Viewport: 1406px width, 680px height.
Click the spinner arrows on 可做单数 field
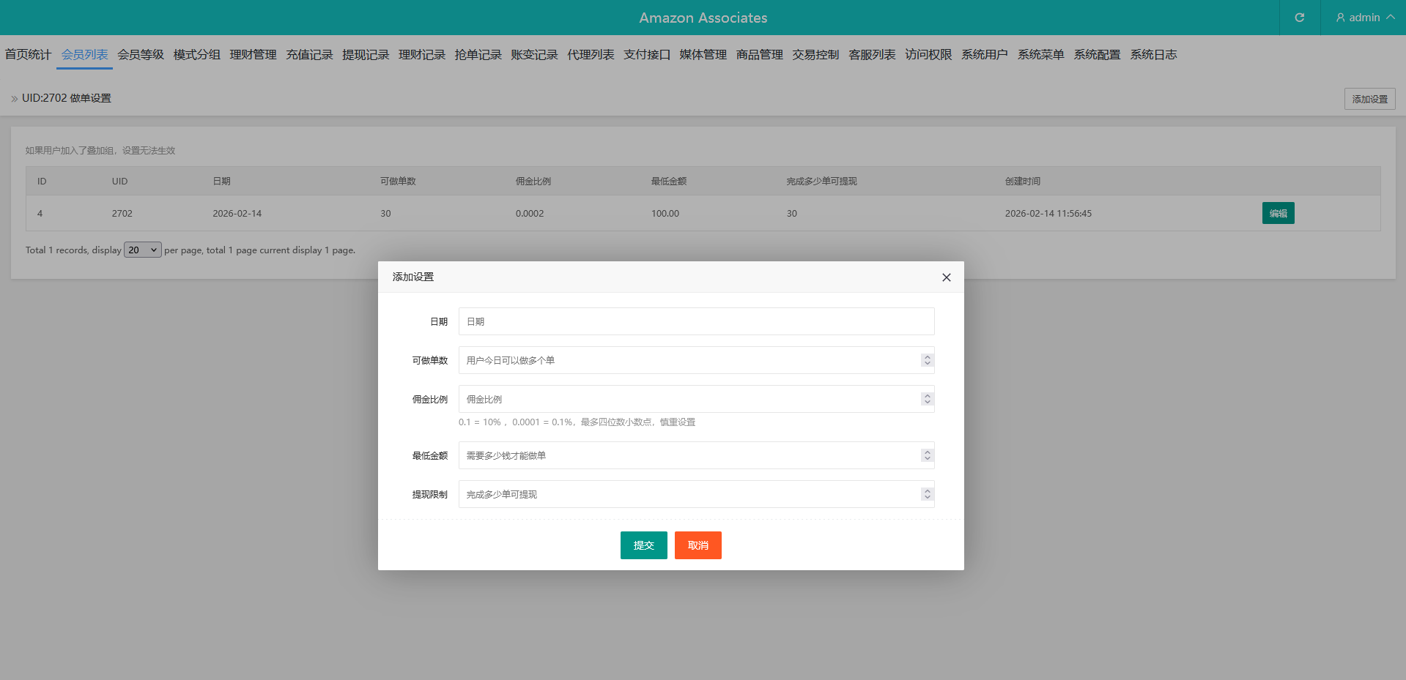[x=927, y=360]
